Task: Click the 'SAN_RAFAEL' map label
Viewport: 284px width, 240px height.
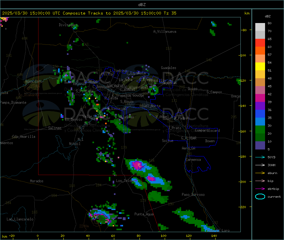Action: (116, 86)
